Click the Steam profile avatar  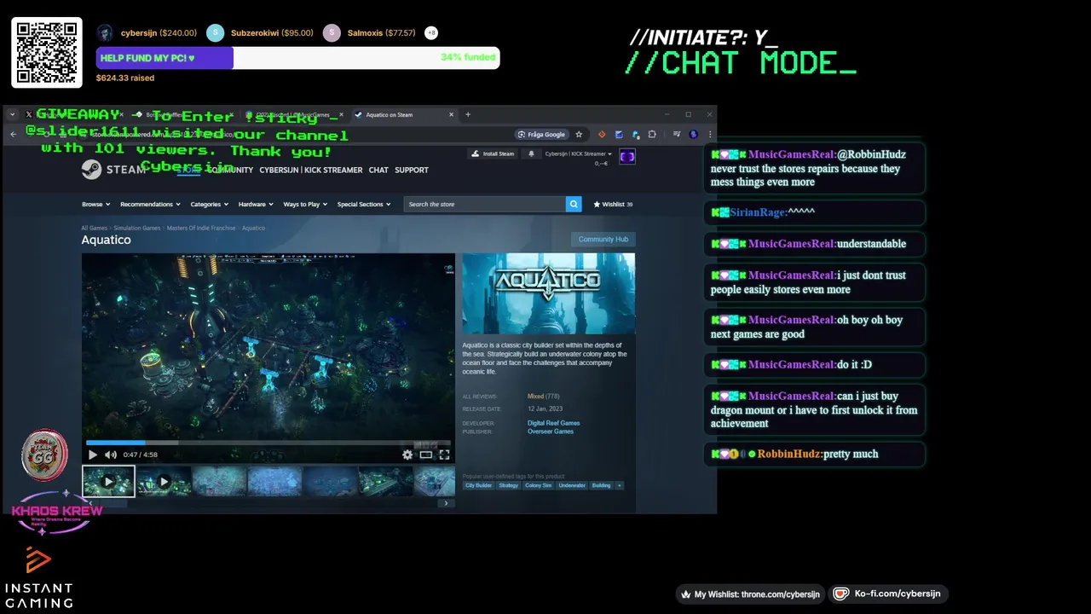[627, 156]
